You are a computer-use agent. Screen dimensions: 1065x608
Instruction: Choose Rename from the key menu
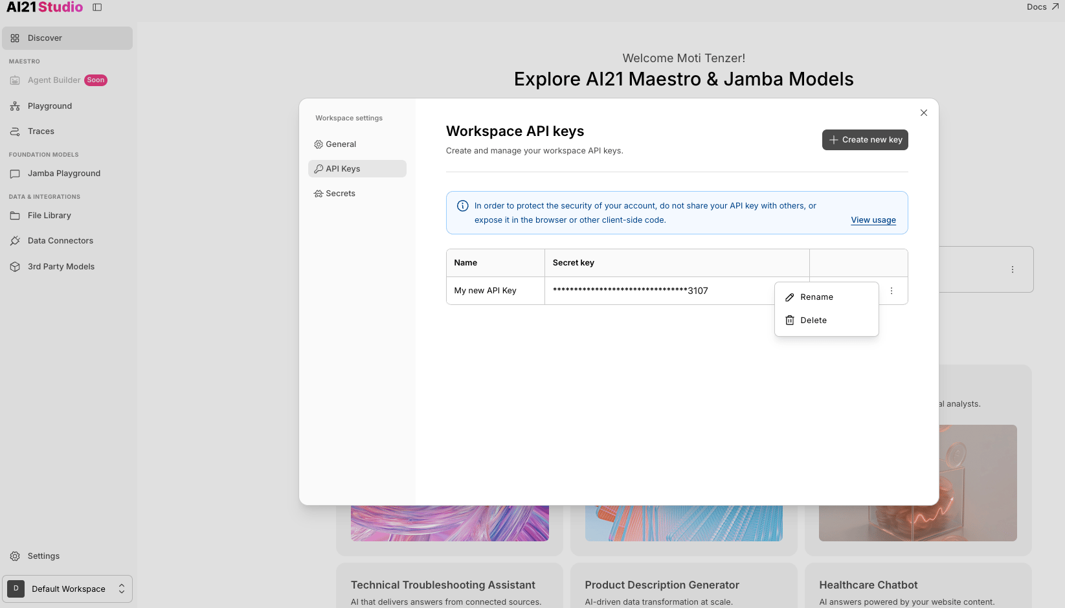point(827,297)
